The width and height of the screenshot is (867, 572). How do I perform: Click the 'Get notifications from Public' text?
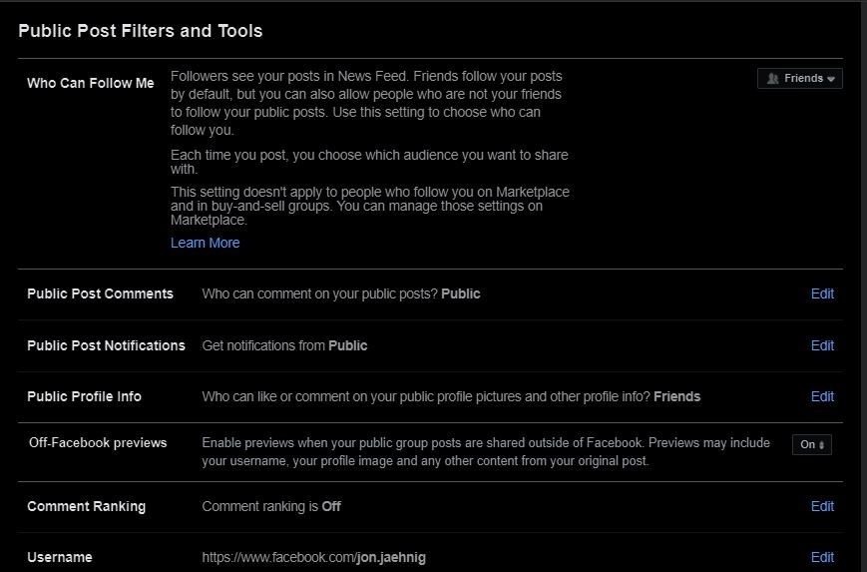click(x=284, y=345)
